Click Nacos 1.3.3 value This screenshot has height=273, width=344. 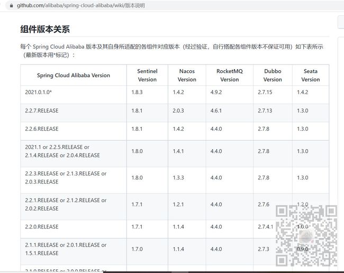tap(178, 178)
